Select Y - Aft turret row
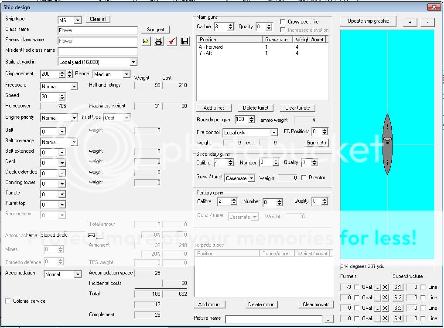This screenshot has width=444, height=328. (x=263, y=53)
